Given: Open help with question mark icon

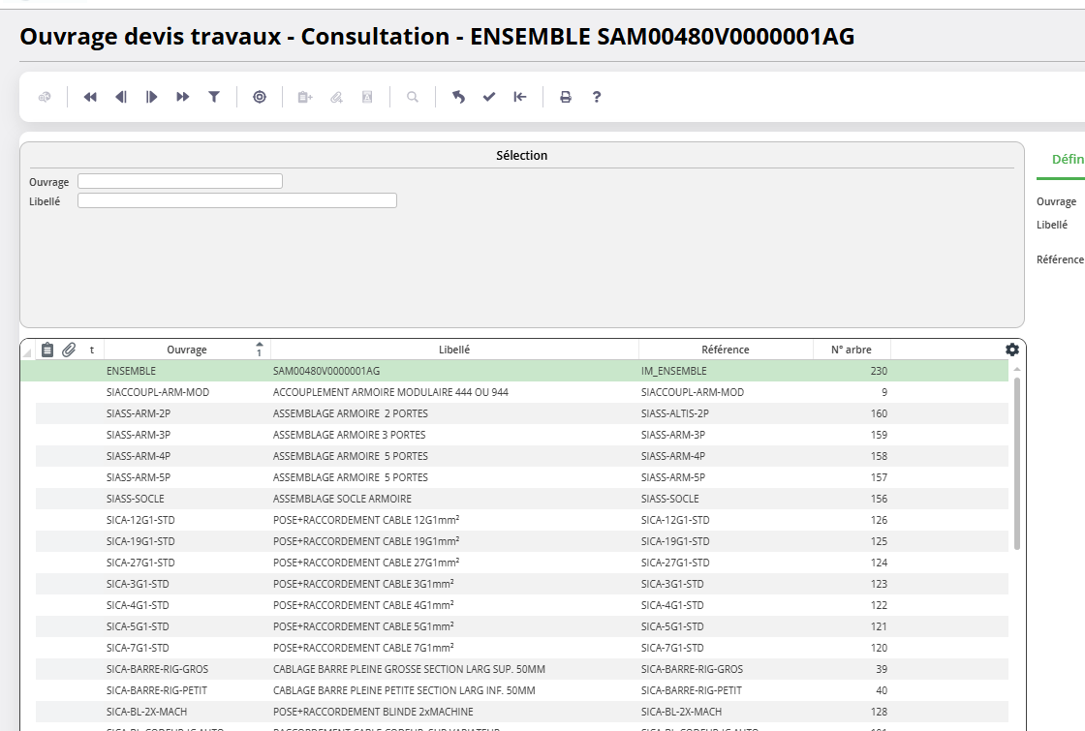Looking at the screenshot, I should click(597, 97).
